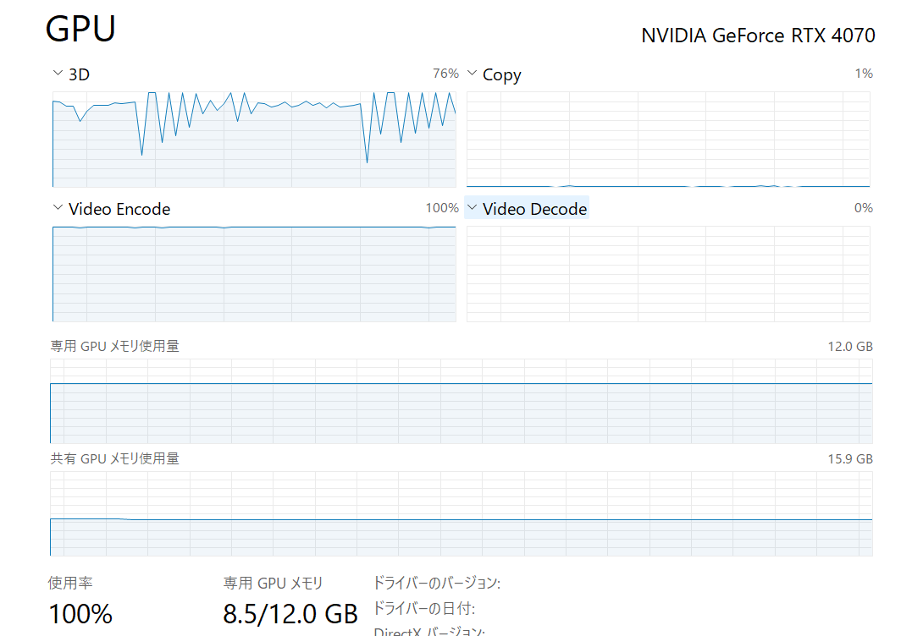Select the NVIDIA GeForce RTX 4070 name
This screenshot has height=636, width=901.
[758, 36]
